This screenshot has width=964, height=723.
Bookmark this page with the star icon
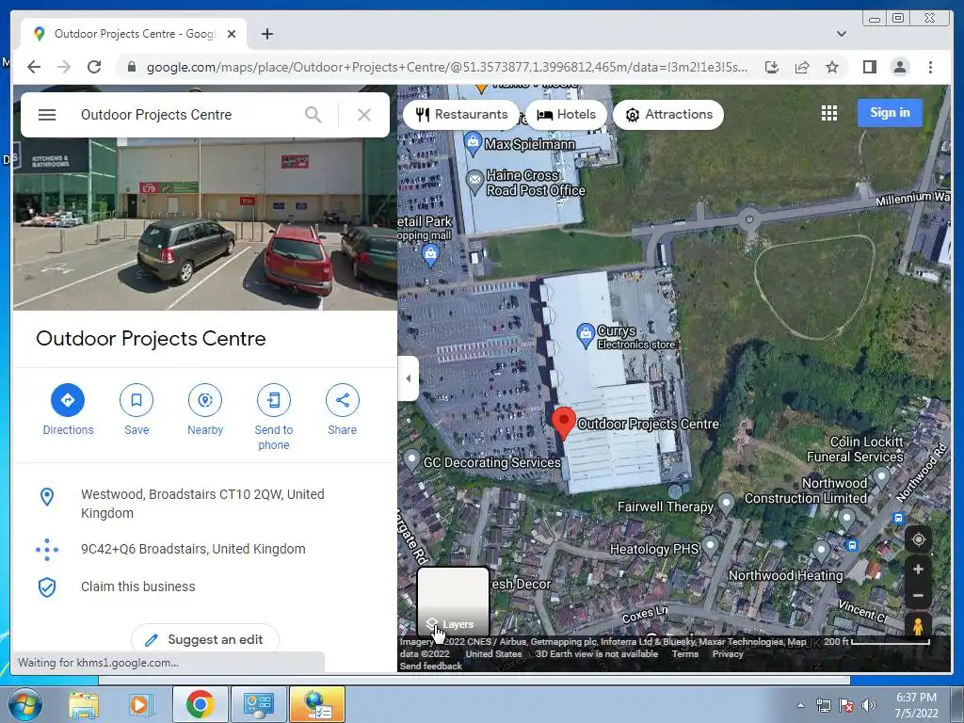832,67
